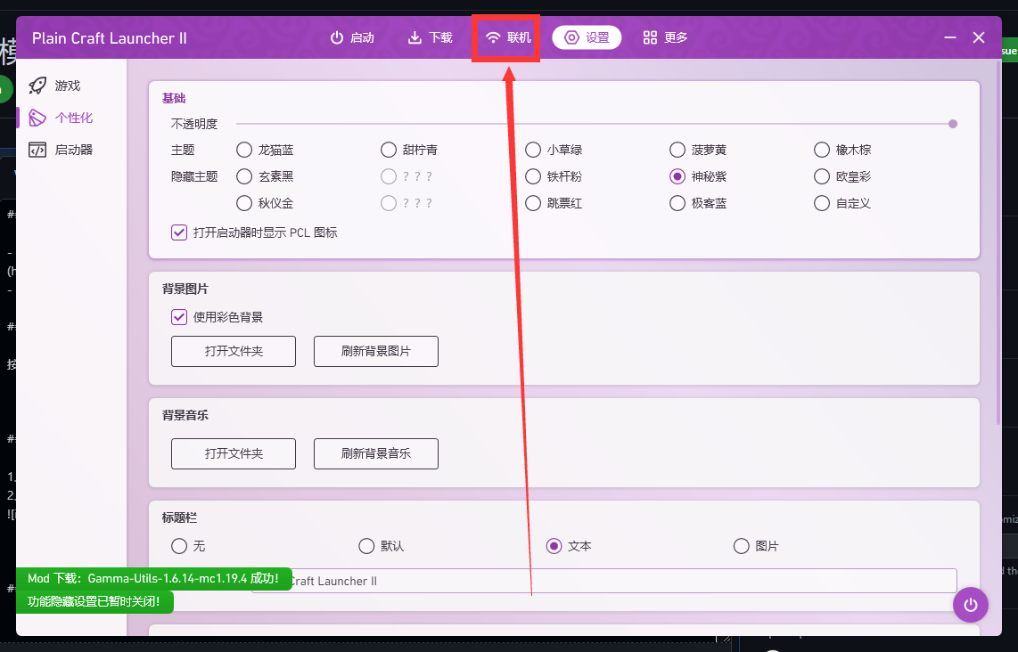This screenshot has height=652, width=1018.
Task: Click the 刷新背景图片 button
Action: point(375,351)
